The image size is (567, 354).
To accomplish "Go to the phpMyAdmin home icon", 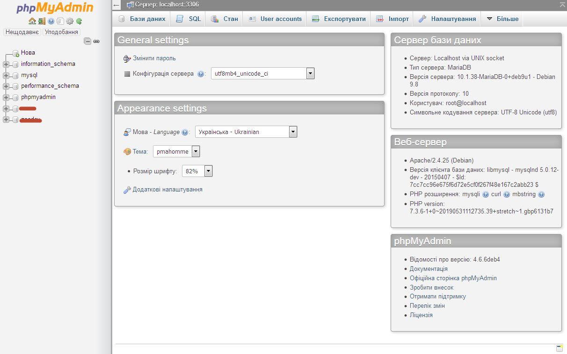I will [x=32, y=21].
